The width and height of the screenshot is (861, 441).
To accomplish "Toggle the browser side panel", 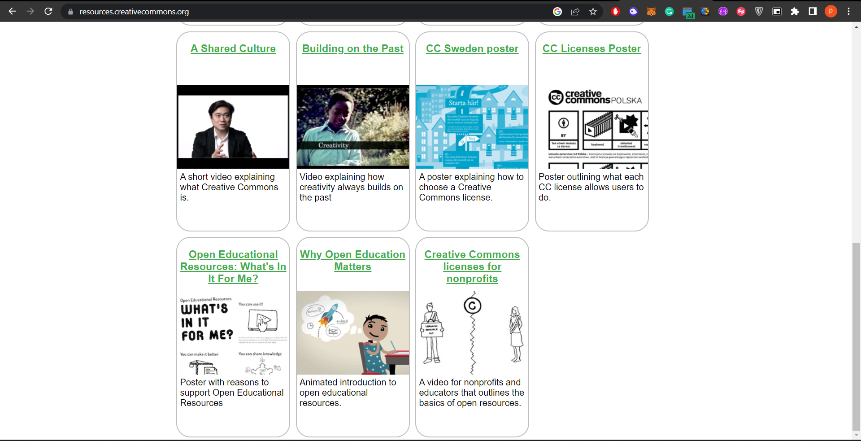I will coord(813,12).
